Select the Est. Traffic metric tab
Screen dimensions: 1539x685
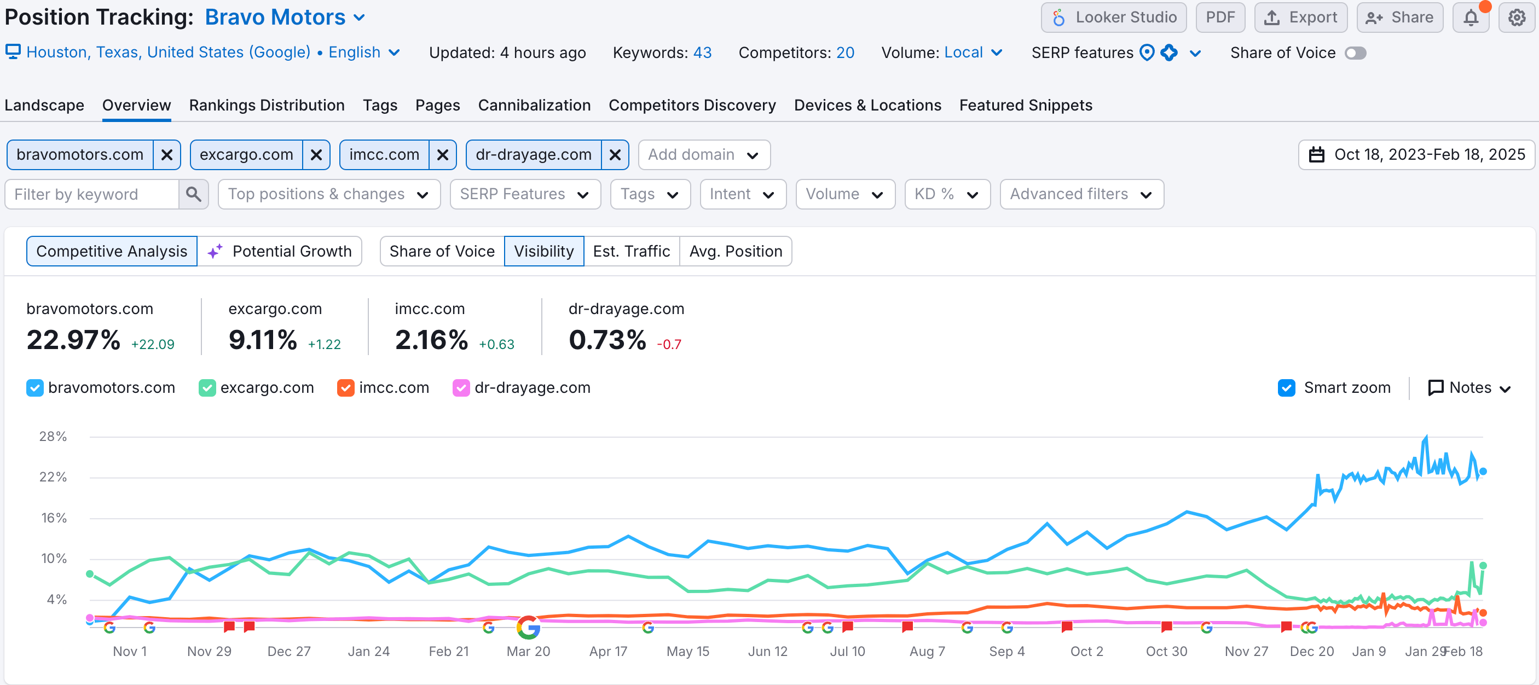coord(631,252)
